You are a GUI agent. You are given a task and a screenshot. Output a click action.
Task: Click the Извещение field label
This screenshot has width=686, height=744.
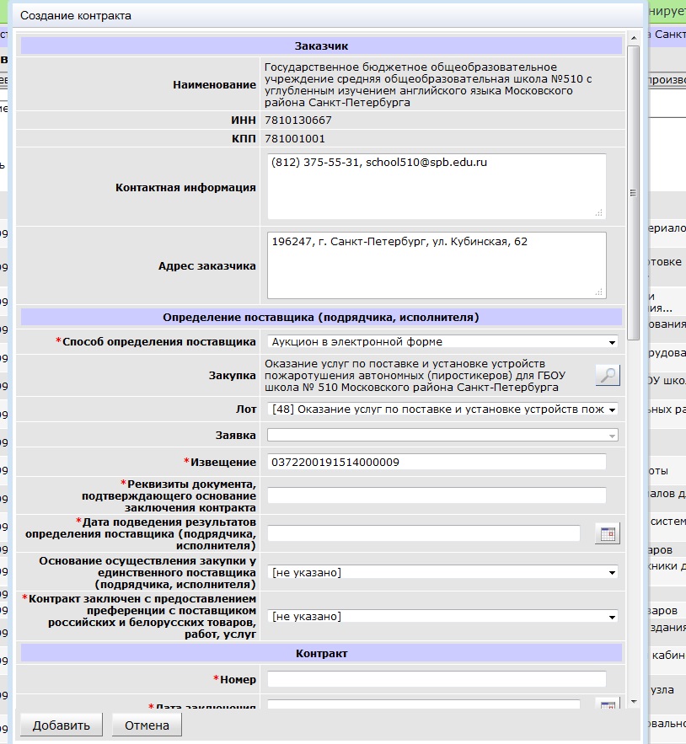[x=220, y=462]
